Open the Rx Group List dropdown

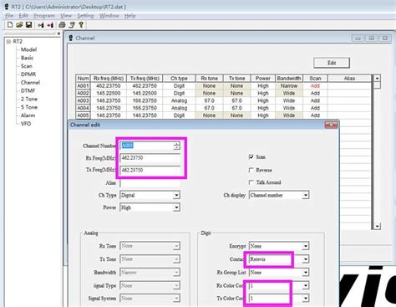pyautogui.click(x=306, y=273)
